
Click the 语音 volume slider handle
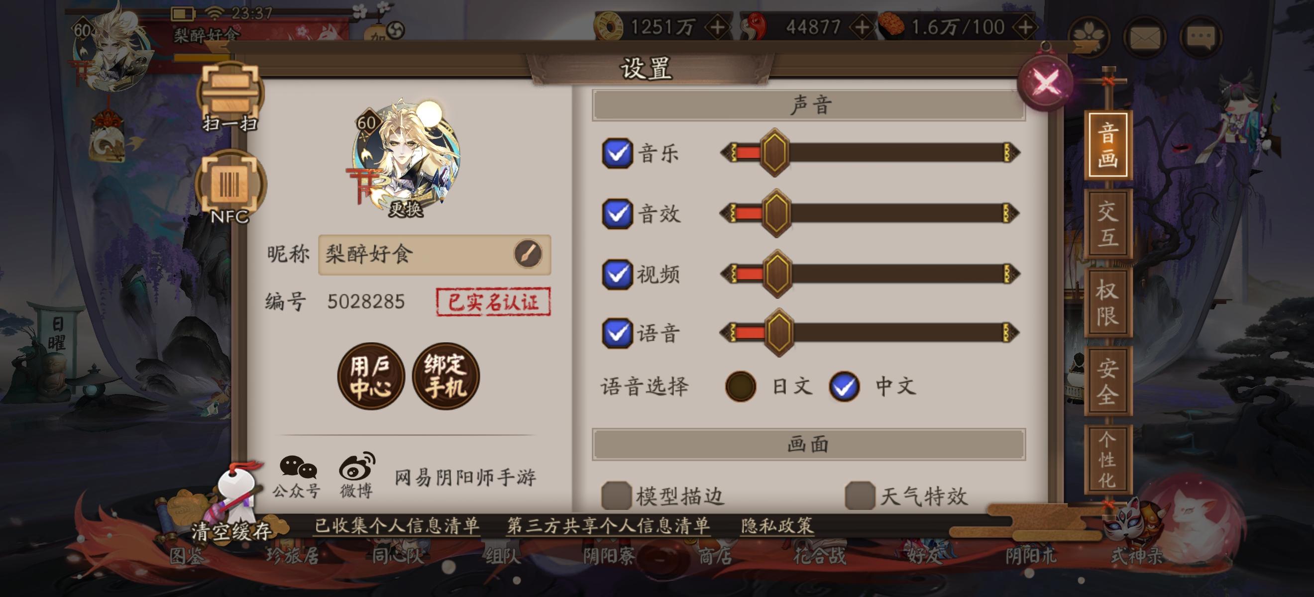click(x=779, y=332)
